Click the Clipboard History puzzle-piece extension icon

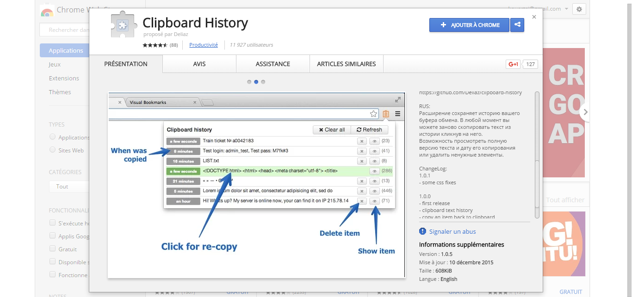124,24
